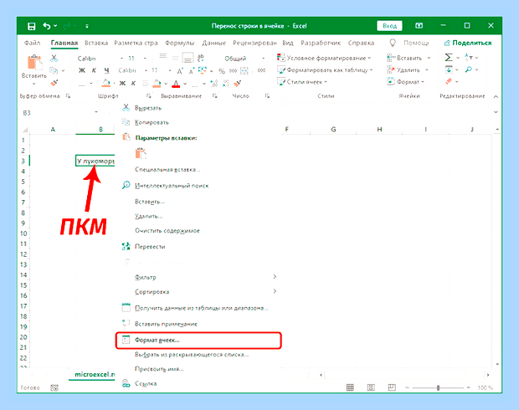Click the Undo arrow icon
The height and width of the screenshot is (410, 519).
pyautogui.click(x=47, y=26)
